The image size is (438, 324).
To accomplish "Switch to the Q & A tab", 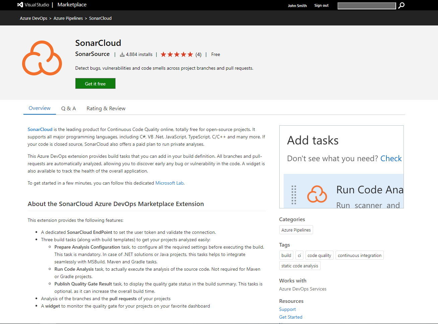I will pos(69,108).
